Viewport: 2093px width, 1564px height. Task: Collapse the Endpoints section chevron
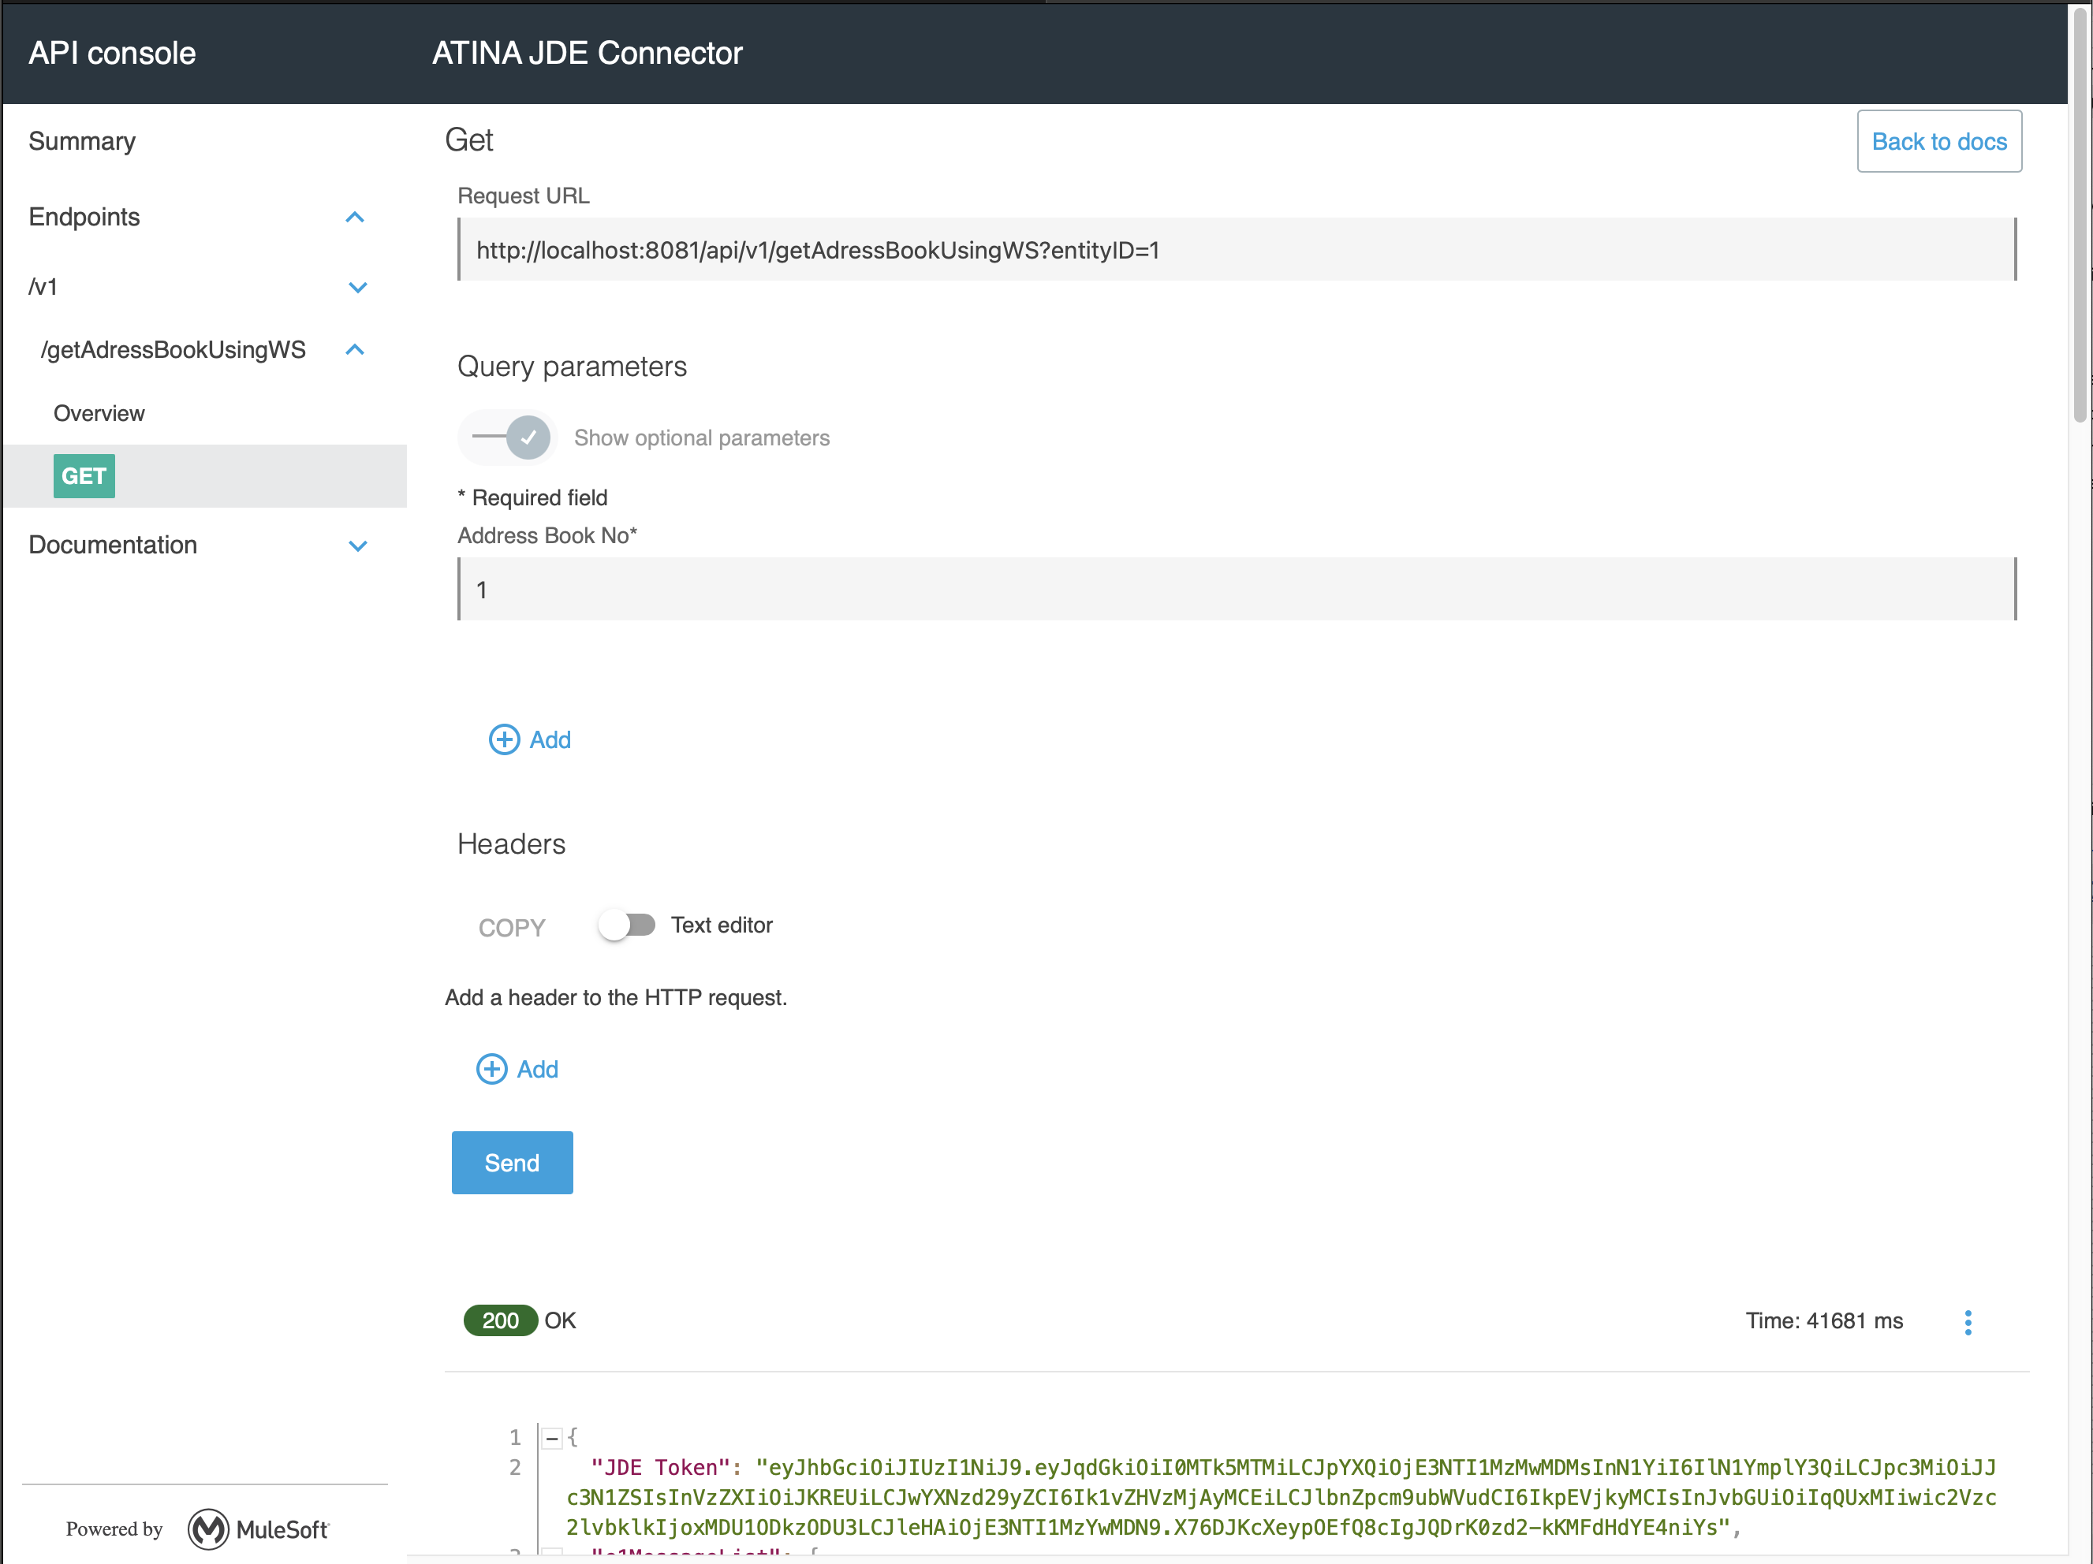[355, 218]
